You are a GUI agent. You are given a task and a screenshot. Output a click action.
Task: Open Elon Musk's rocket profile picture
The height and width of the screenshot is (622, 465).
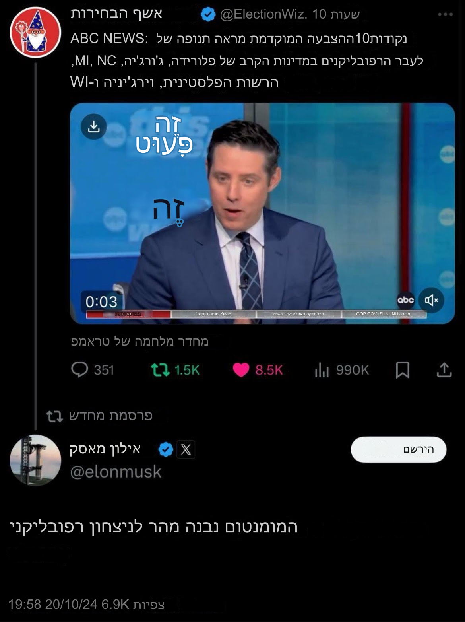[35, 461]
